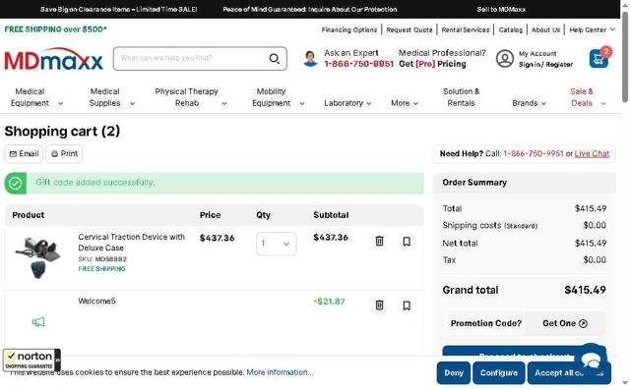
Task: Click the green success checkmark icon
Action: point(16,184)
